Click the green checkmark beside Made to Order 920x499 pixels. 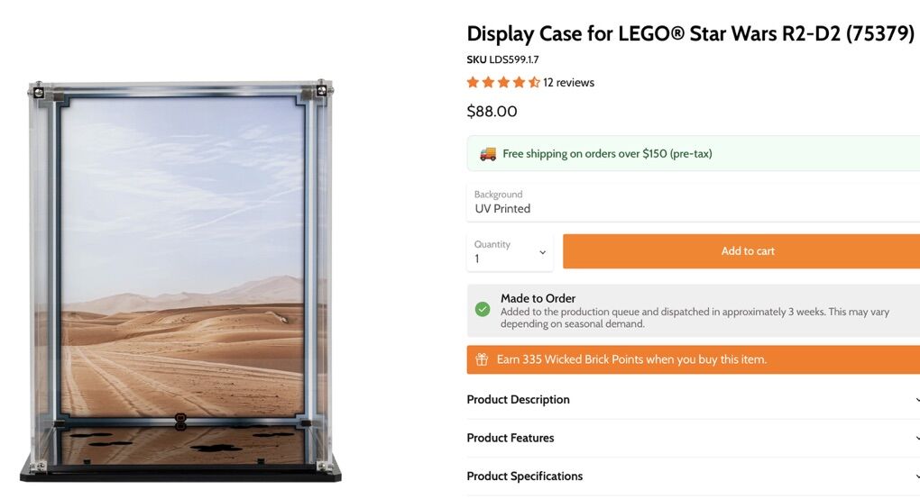[x=483, y=310]
